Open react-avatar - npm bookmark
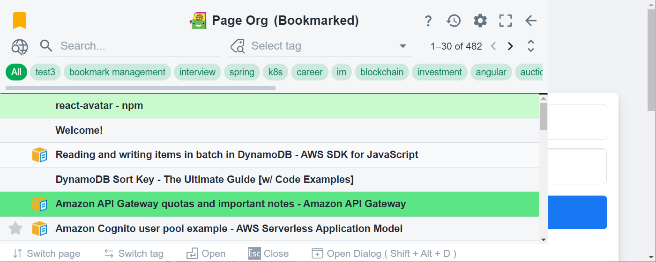656x262 pixels. [269, 106]
